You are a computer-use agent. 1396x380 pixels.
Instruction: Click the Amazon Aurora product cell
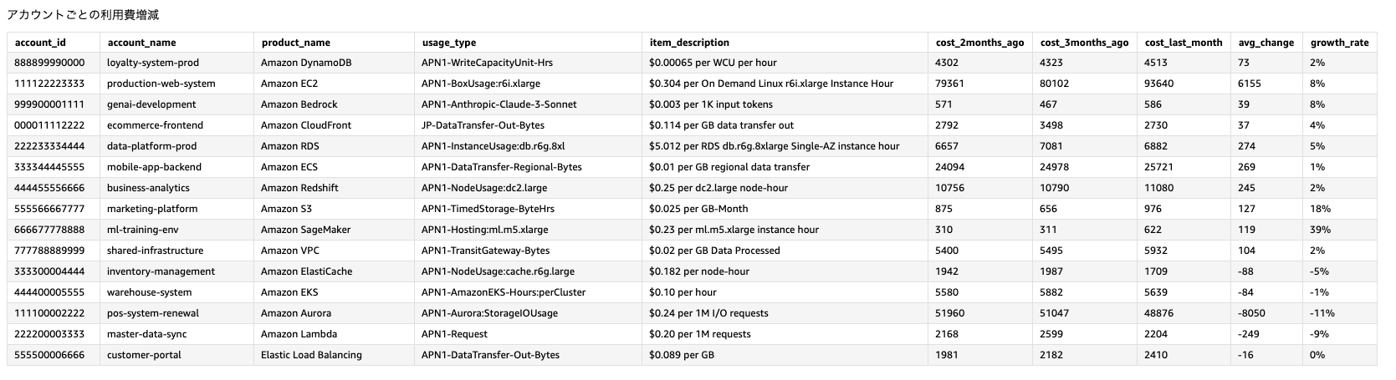tap(296, 313)
